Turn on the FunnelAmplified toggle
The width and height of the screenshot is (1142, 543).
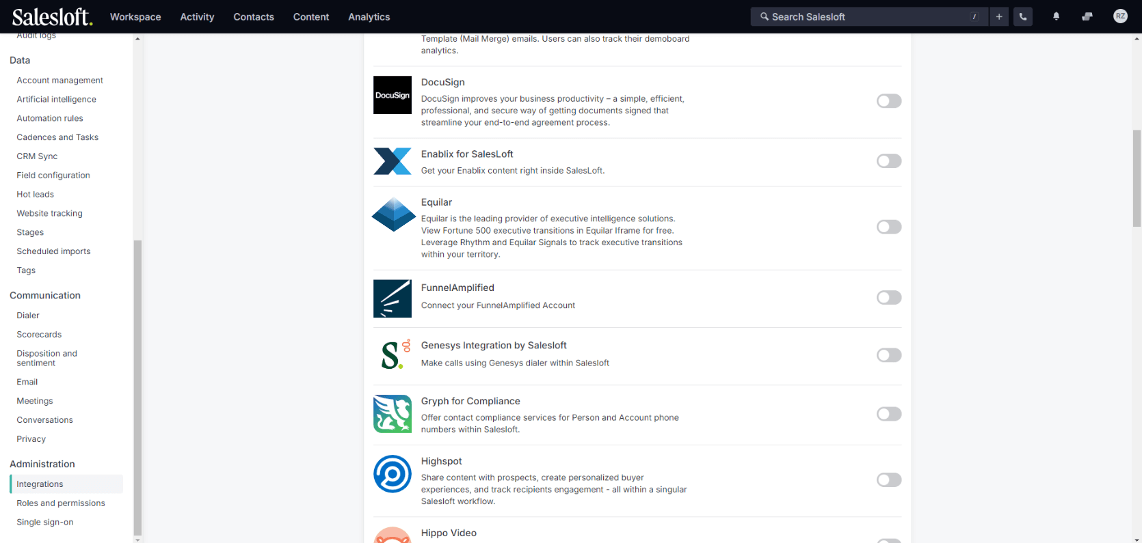(x=889, y=297)
